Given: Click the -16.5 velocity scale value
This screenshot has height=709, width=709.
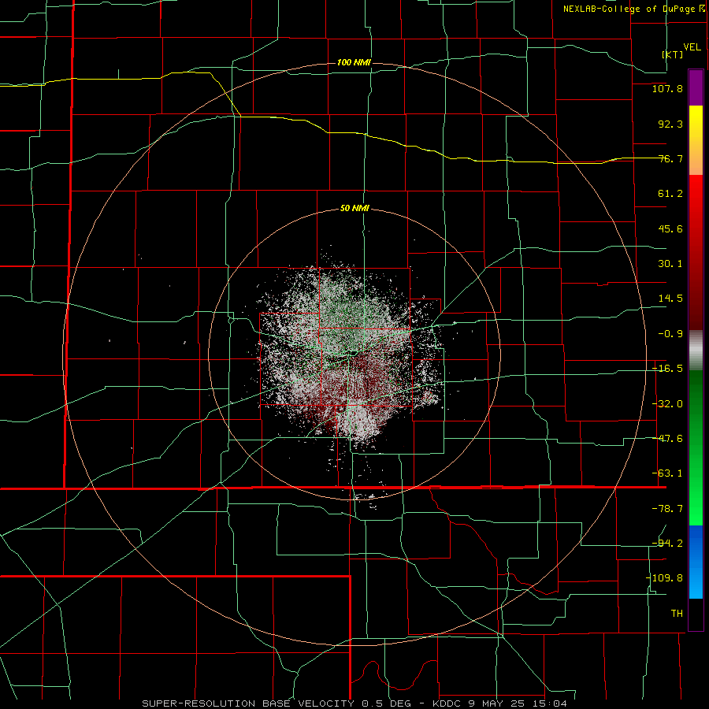Looking at the screenshot, I should [x=667, y=369].
